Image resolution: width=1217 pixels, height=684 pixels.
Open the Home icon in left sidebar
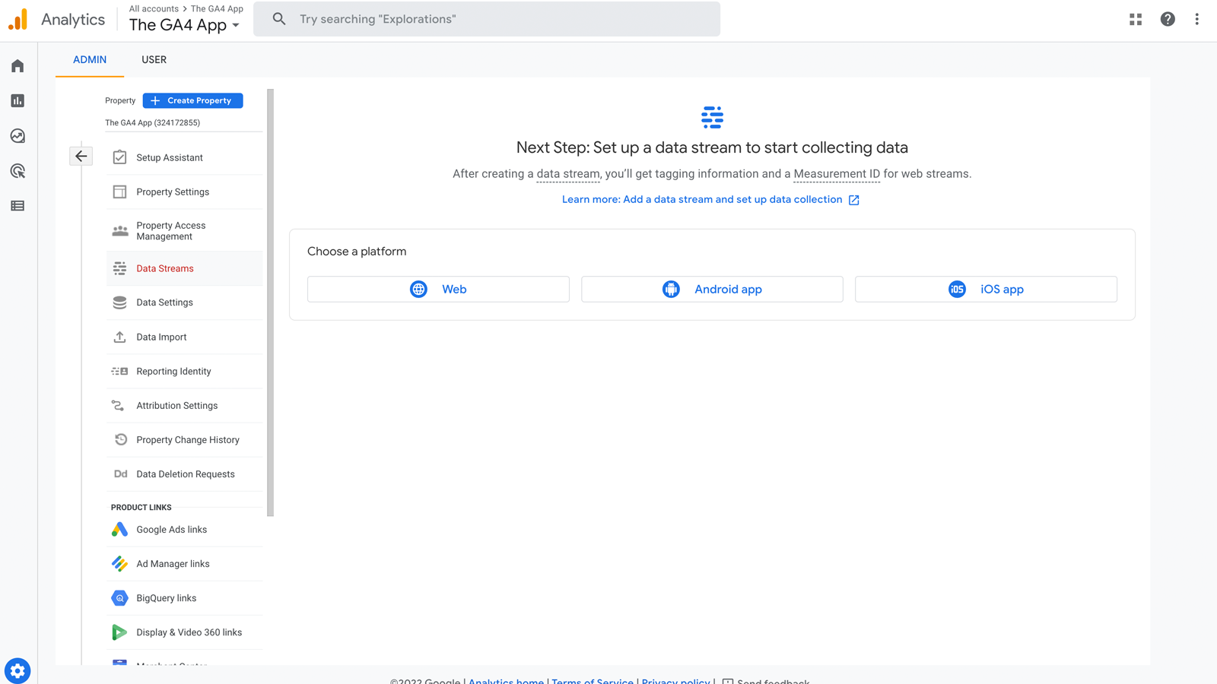[x=17, y=66]
